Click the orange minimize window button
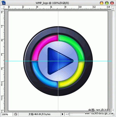The height and width of the screenshot is (117, 116). pos(102,3)
